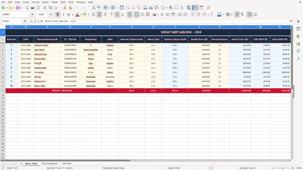Insert a chart

coord(151,8)
